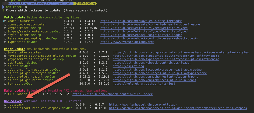This screenshot has width=254, height=113.
Task: Select the connected-react-router package circle
Action: 5,25
